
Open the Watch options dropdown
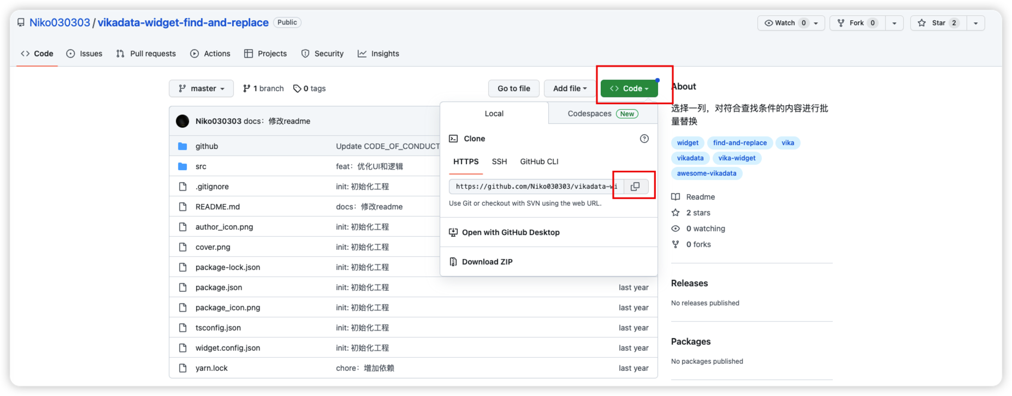click(816, 23)
